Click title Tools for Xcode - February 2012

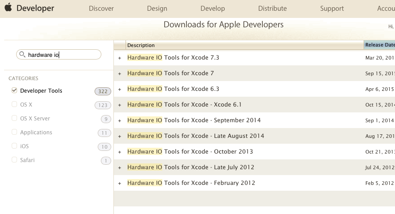191,183
